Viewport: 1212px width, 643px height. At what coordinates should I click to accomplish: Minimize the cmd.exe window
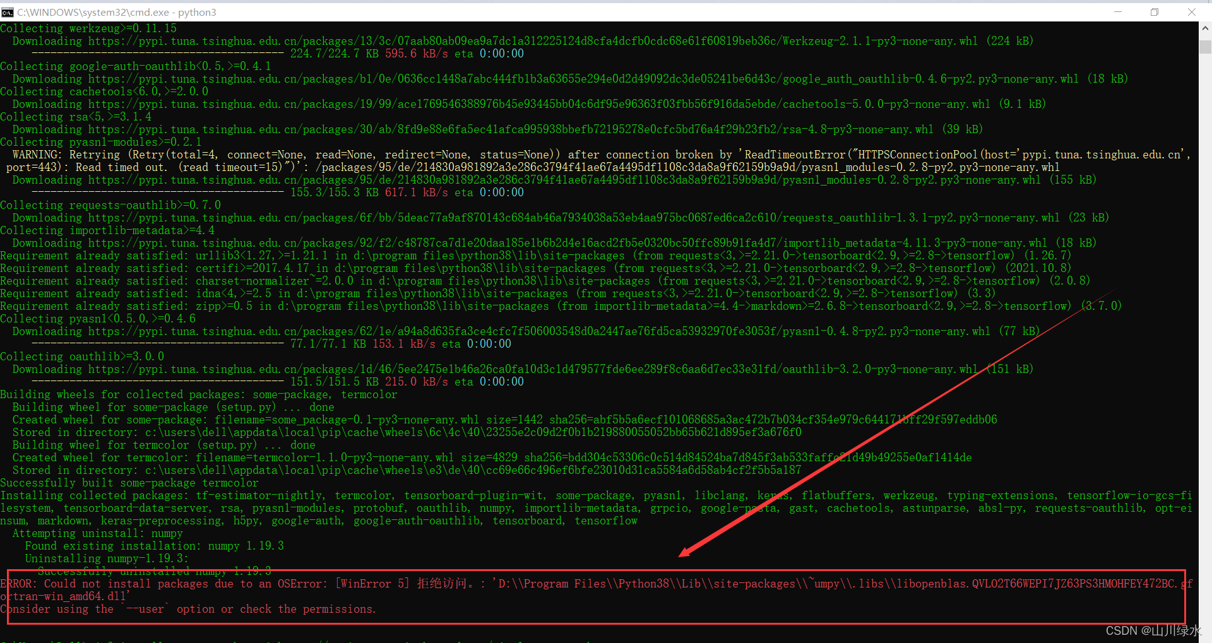tap(1118, 12)
